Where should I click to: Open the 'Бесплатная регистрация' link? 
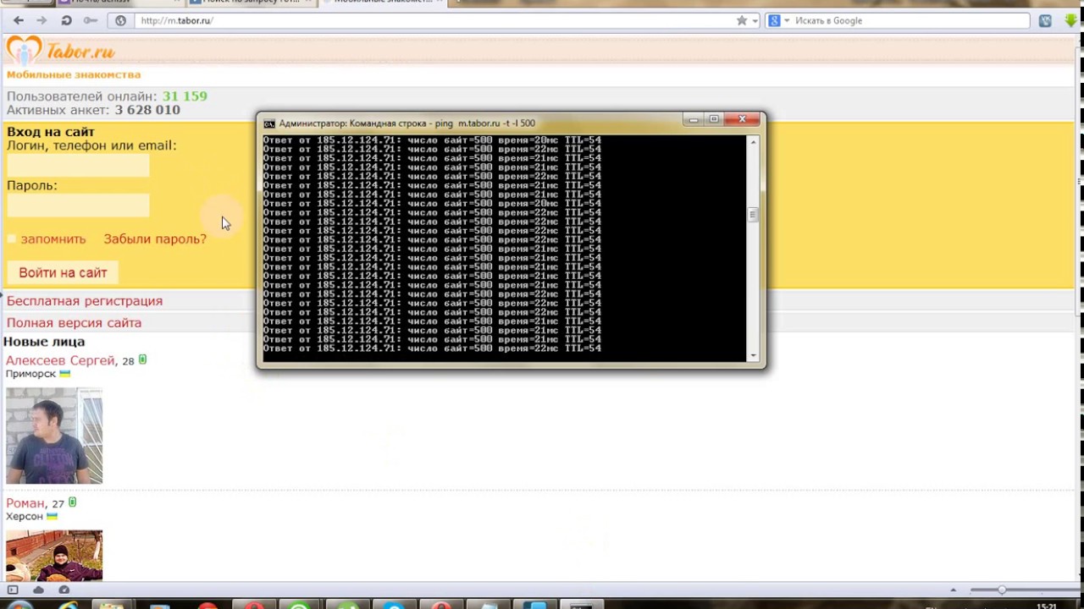click(x=85, y=301)
